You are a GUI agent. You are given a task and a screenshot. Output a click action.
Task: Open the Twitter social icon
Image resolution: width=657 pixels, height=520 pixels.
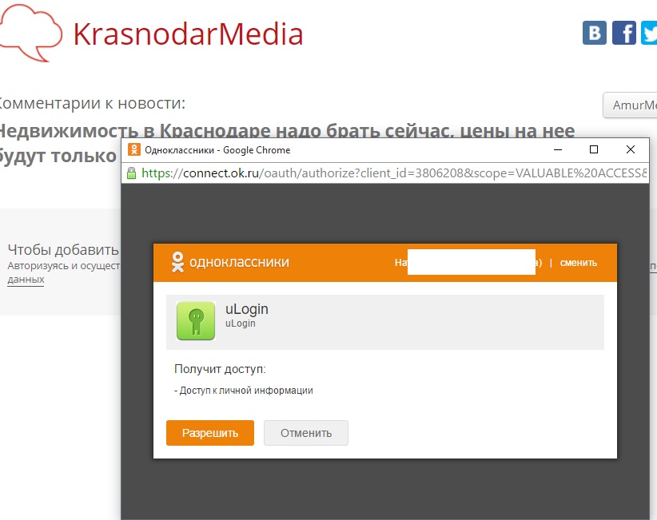[649, 33]
